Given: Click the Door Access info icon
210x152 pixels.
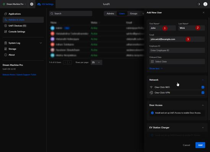Looking at the screenshot, I should pos(152,113).
